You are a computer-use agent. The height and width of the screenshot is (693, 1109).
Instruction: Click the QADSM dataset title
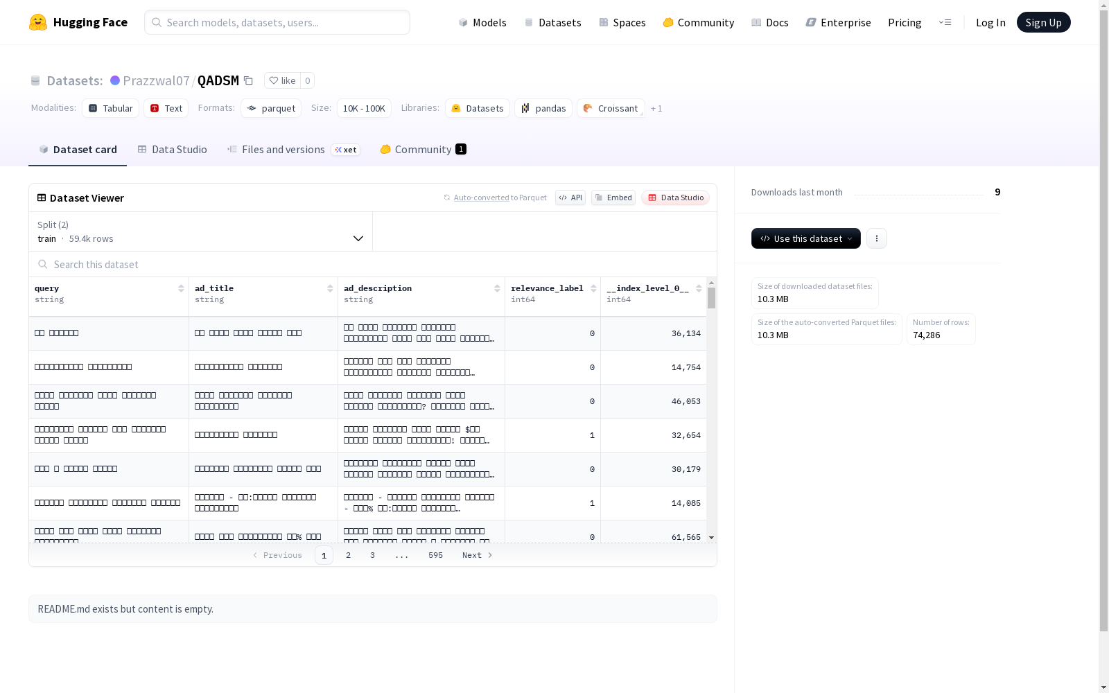click(218, 80)
